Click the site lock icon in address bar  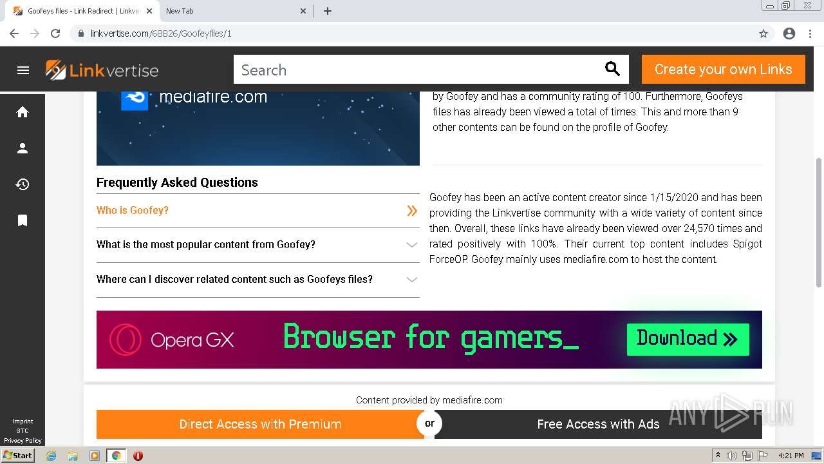tap(81, 34)
